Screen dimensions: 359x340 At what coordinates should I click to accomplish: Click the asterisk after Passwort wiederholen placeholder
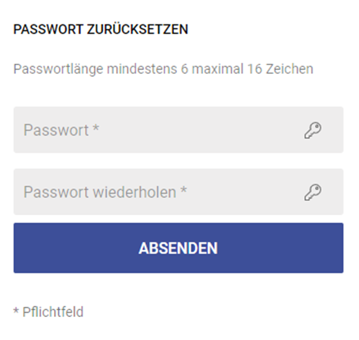pyautogui.click(x=183, y=190)
